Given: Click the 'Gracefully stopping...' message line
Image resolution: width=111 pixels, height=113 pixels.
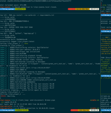Looking at the screenshot, I should tap(24, 90).
